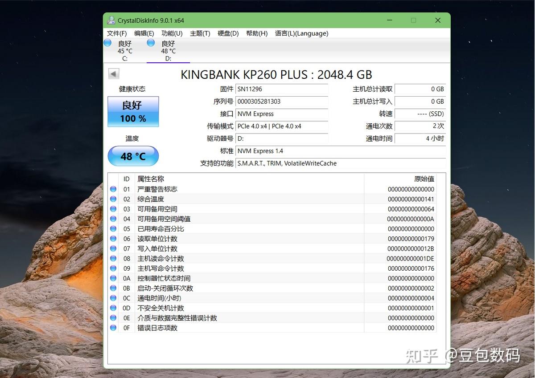Select the D: drive tab
The width and height of the screenshot is (535, 378).
[x=168, y=50]
